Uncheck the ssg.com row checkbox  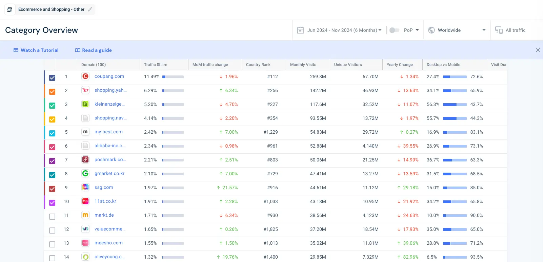[x=52, y=189]
